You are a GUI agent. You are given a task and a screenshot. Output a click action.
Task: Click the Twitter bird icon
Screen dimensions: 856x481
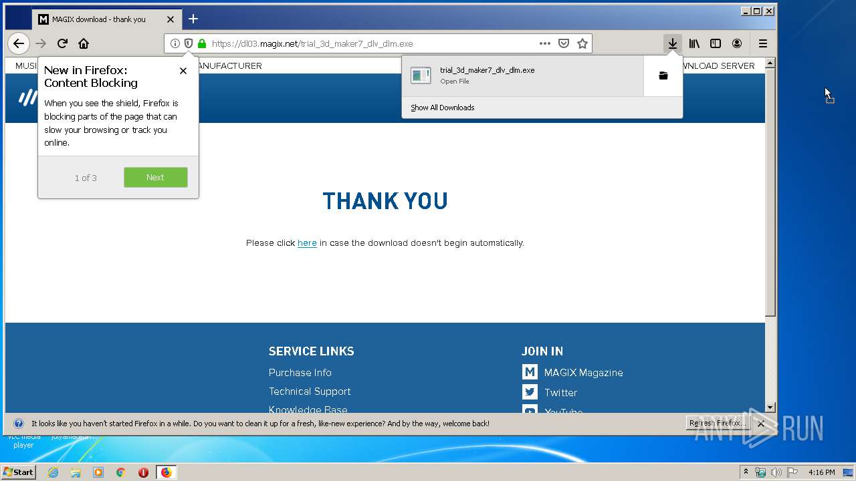(530, 392)
